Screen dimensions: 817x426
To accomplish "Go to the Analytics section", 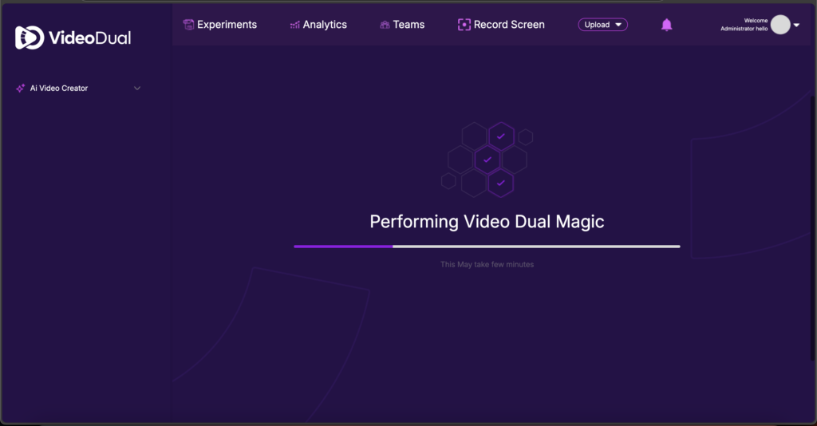I will (x=318, y=25).
